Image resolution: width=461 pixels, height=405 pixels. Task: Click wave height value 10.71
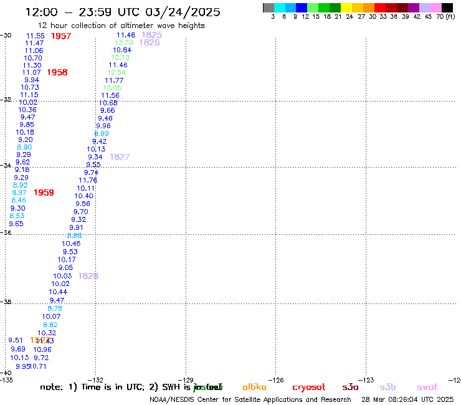(38, 366)
